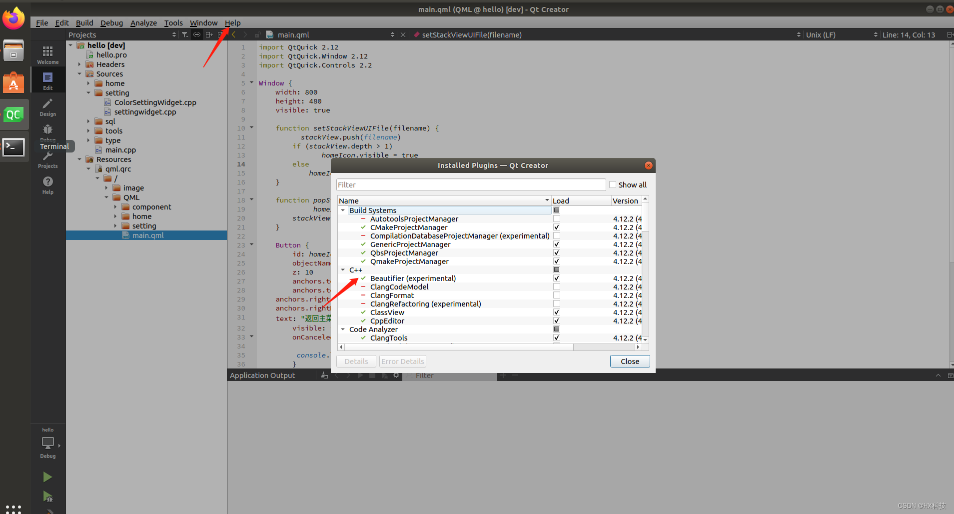Screen dimensions: 954x514
Task: Open the File menu
Action: pyautogui.click(x=42, y=22)
